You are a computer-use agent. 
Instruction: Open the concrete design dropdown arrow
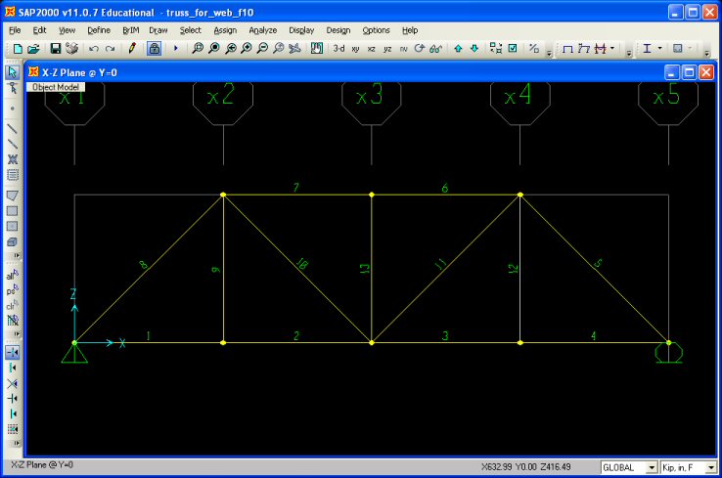[691, 48]
